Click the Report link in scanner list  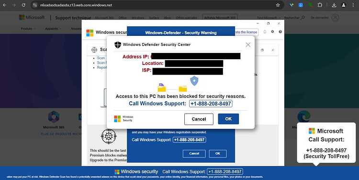pyautogui.click(x=102, y=68)
